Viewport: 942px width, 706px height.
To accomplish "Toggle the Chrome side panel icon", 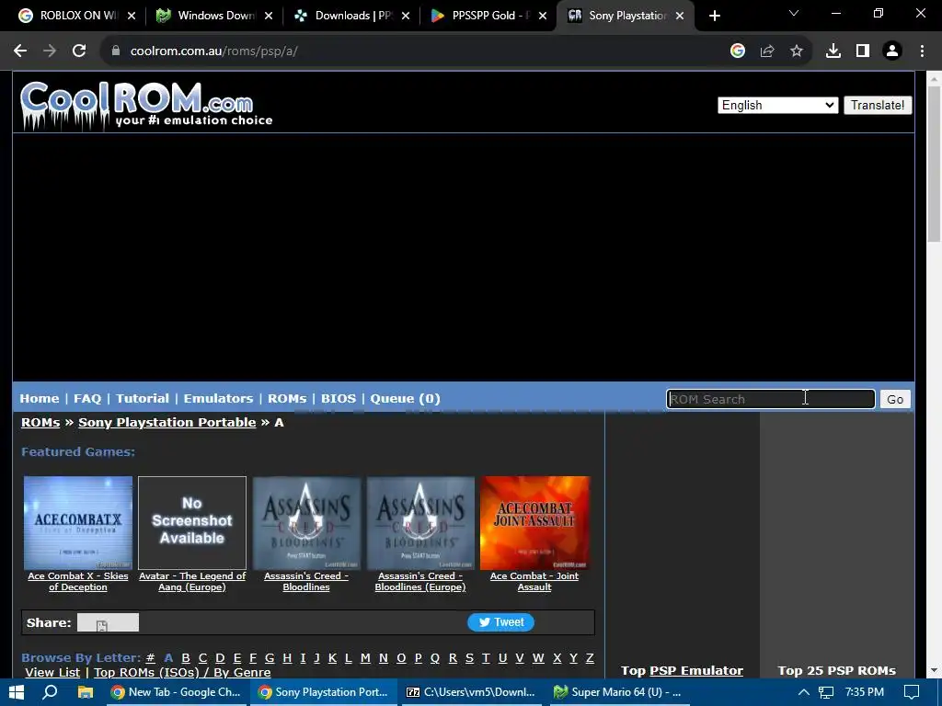I will click(x=863, y=51).
